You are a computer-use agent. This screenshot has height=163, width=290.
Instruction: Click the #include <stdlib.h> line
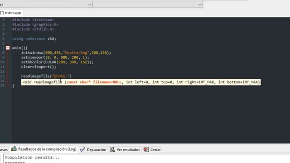(x=33, y=29)
